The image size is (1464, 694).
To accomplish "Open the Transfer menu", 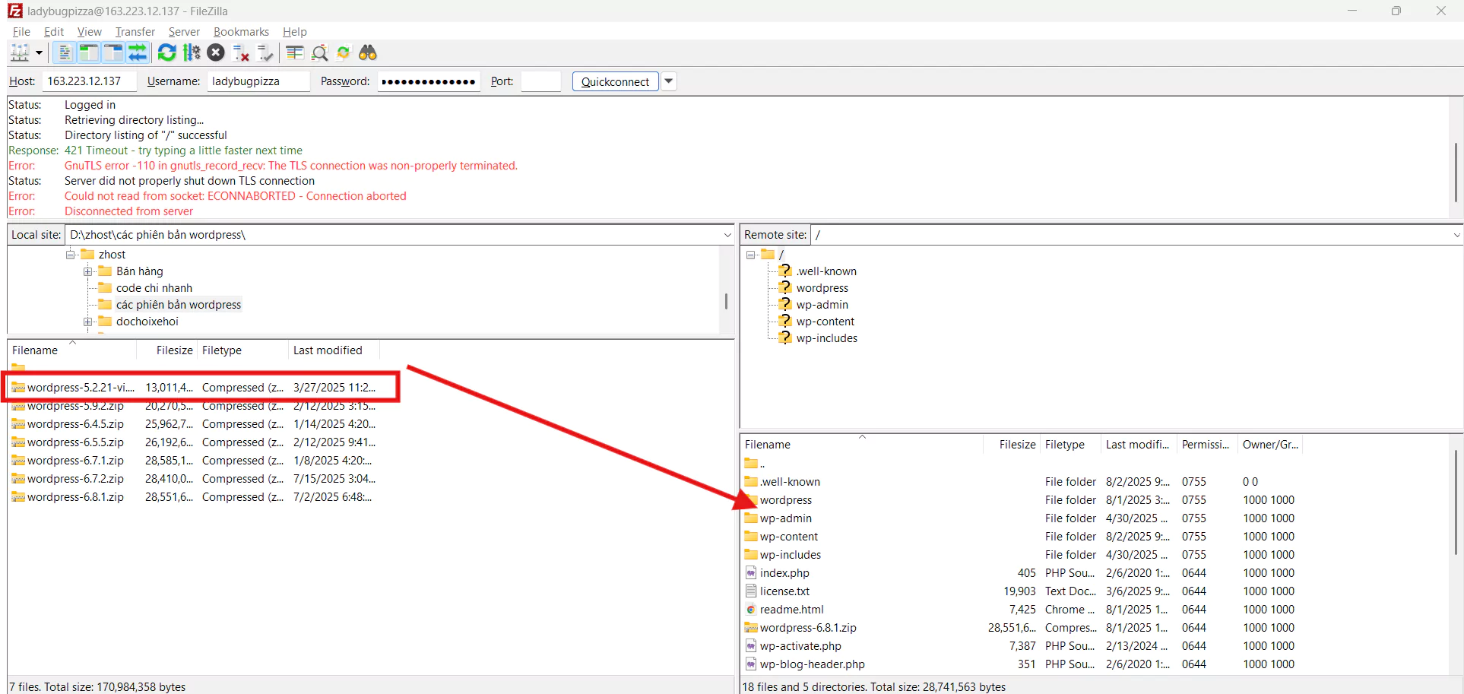I will tap(135, 31).
